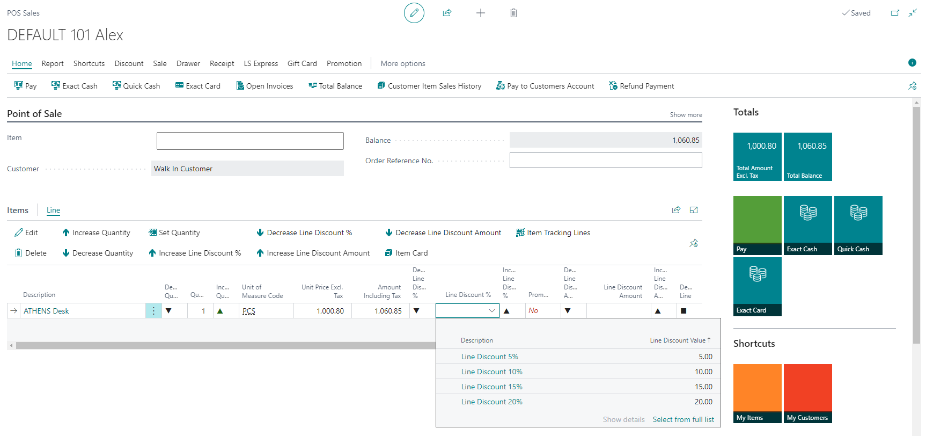
Task: Click the Set Quantity action
Action: tap(174, 232)
